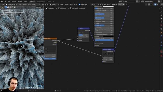Click the RenderLayer name field
163x92 pixels.
[x=151, y=2]
